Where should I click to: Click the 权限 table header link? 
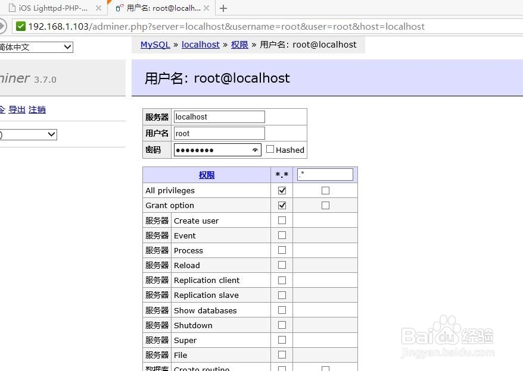tap(207, 175)
